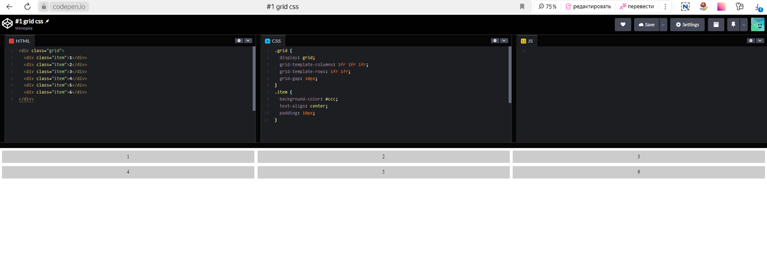Screen dimensions: 767x256
Task: Click the редактировать button
Action: tap(589, 6)
